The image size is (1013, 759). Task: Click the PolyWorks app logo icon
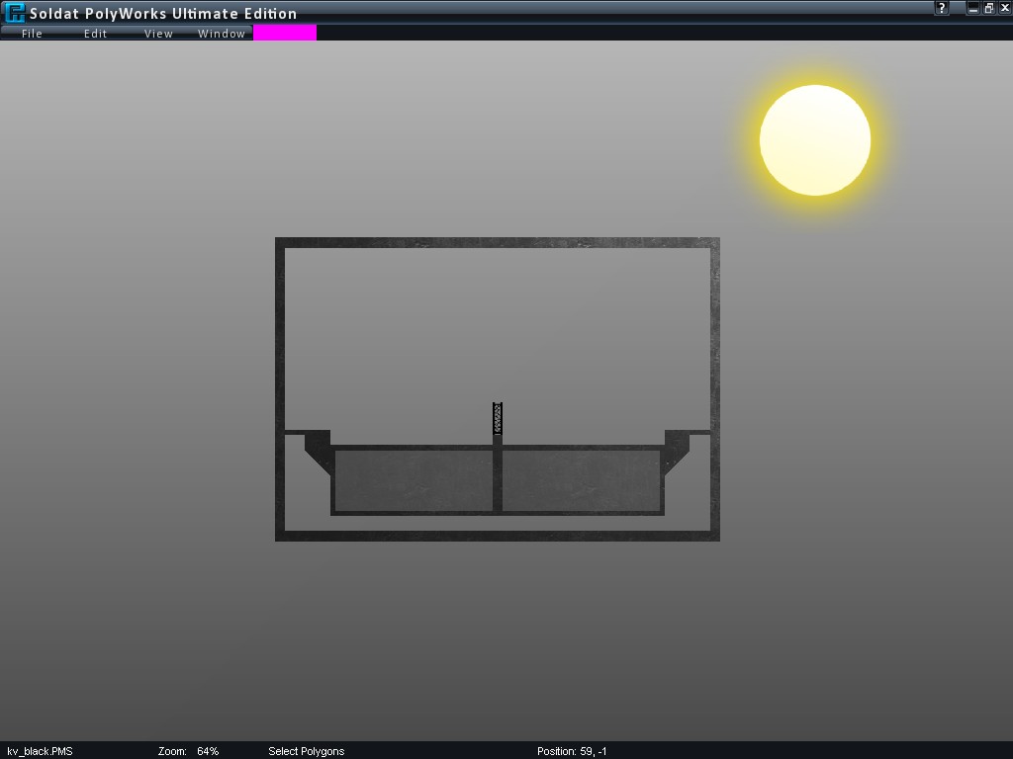14,13
